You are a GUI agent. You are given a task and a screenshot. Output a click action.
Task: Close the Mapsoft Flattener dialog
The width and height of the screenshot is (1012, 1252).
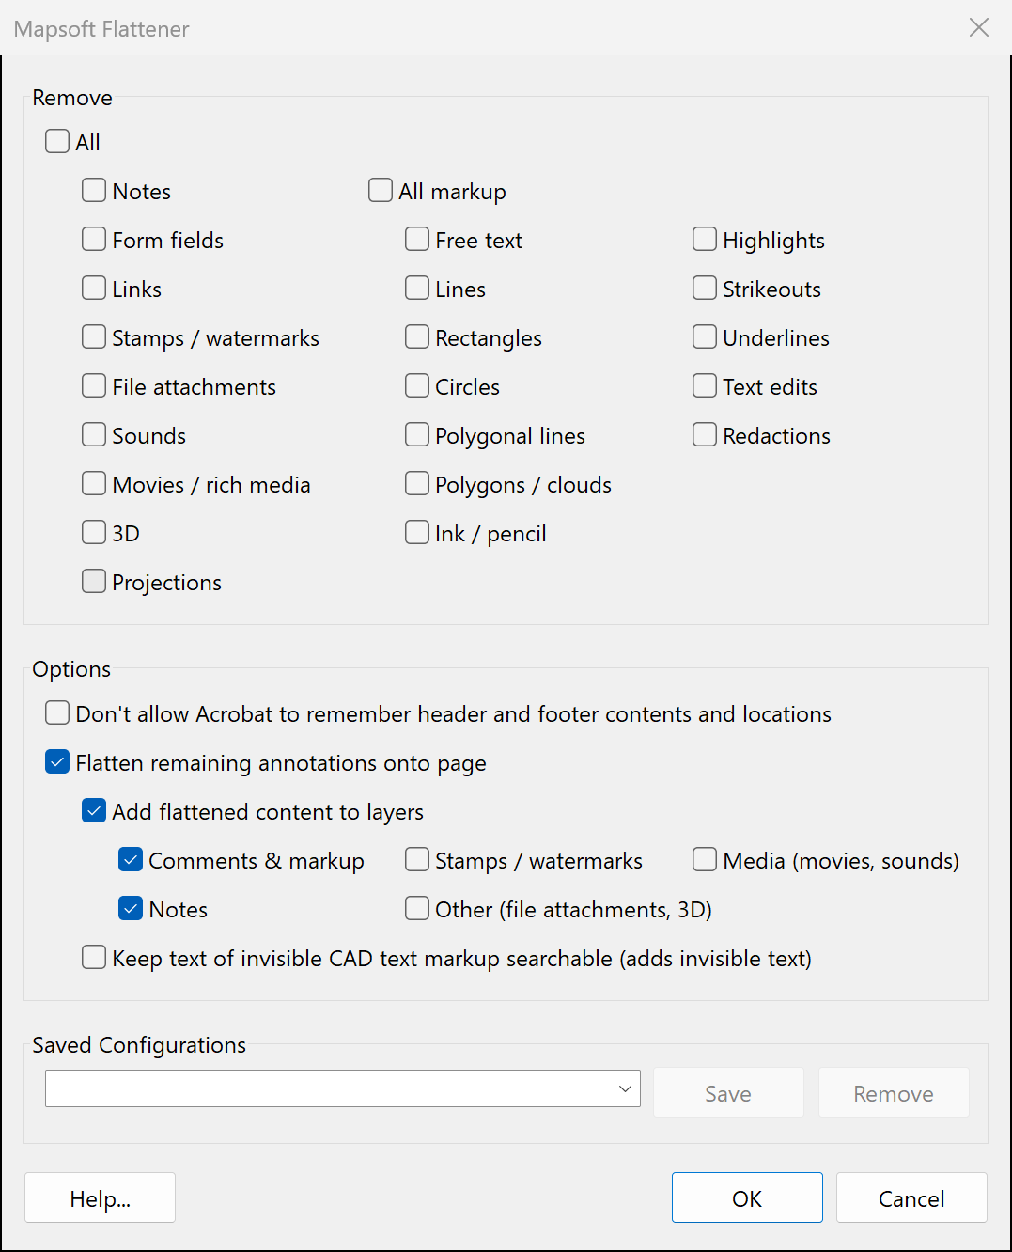pyautogui.click(x=979, y=28)
